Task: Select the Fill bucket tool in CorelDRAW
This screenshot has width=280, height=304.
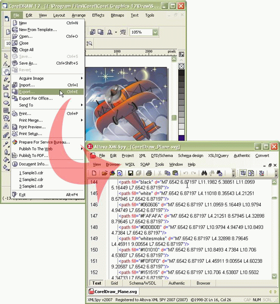Action: [6, 160]
